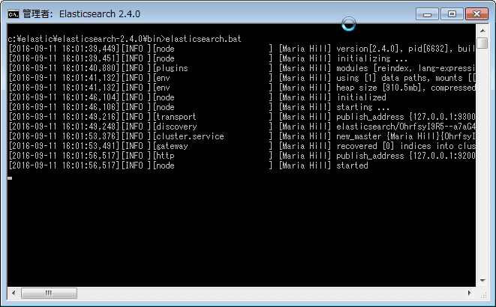The height and width of the screenshot is (307, 496).
Task: Click the horizontal scrollbar left arrow
Action: [14, 293]
